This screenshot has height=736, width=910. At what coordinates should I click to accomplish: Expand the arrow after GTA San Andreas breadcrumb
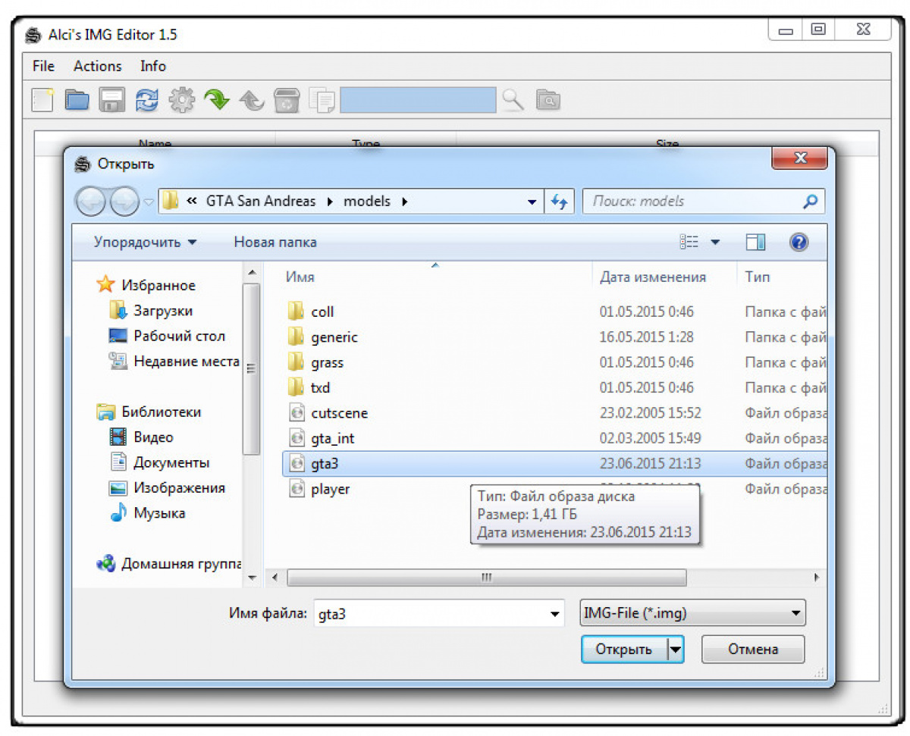330,202
